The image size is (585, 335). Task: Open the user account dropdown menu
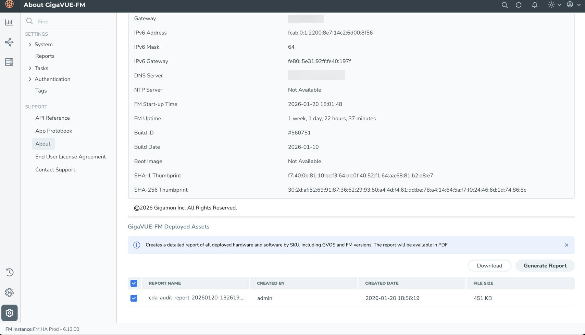[x=573, y=5]
